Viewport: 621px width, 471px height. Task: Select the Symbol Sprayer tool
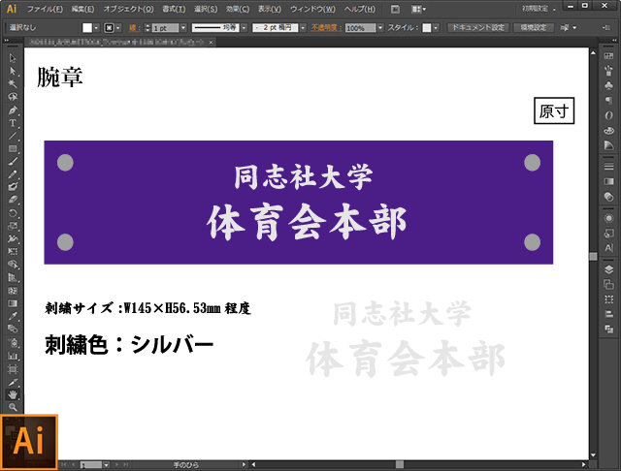tap(13, 343)
